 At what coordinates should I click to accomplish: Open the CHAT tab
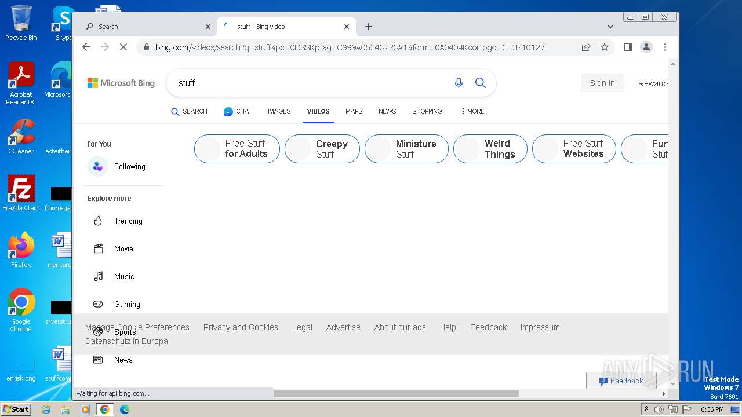[238, 111]
